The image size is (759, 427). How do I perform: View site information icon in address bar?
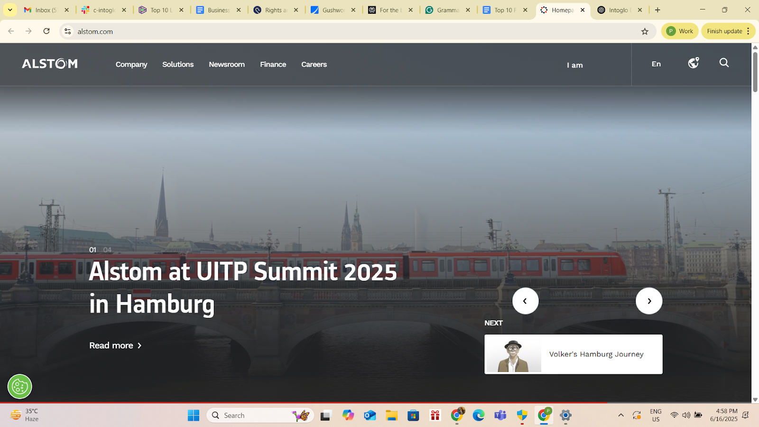(68, 31)
